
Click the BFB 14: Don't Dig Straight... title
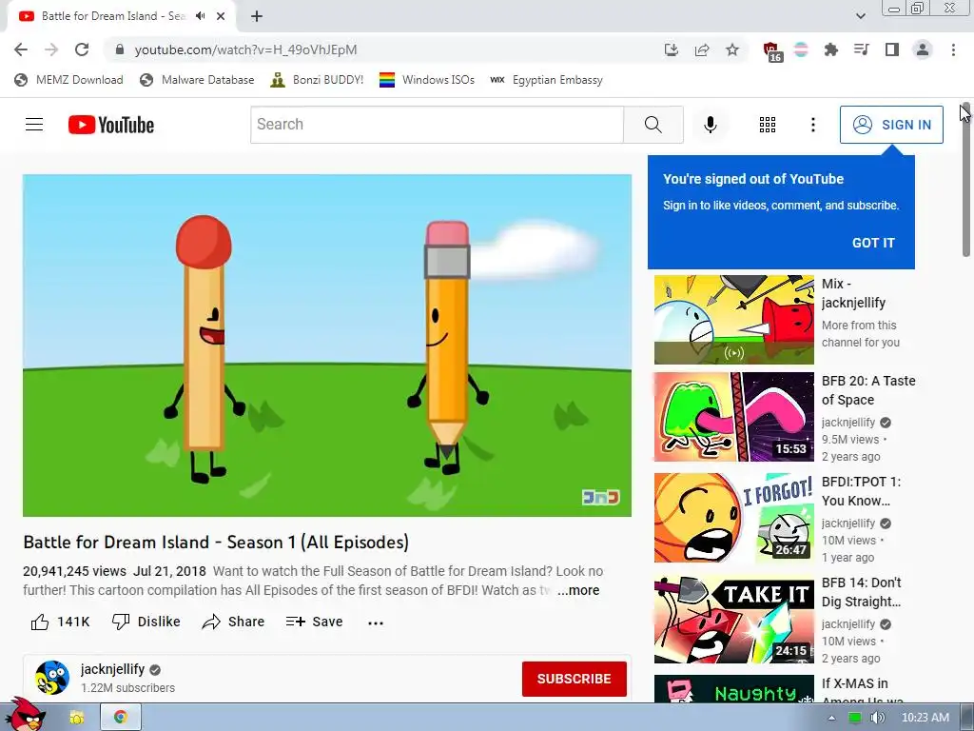coord(861,592)
